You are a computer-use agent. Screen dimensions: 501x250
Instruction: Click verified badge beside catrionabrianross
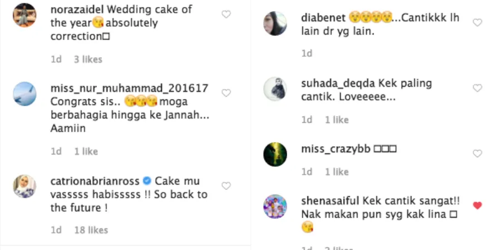(147, 181)
